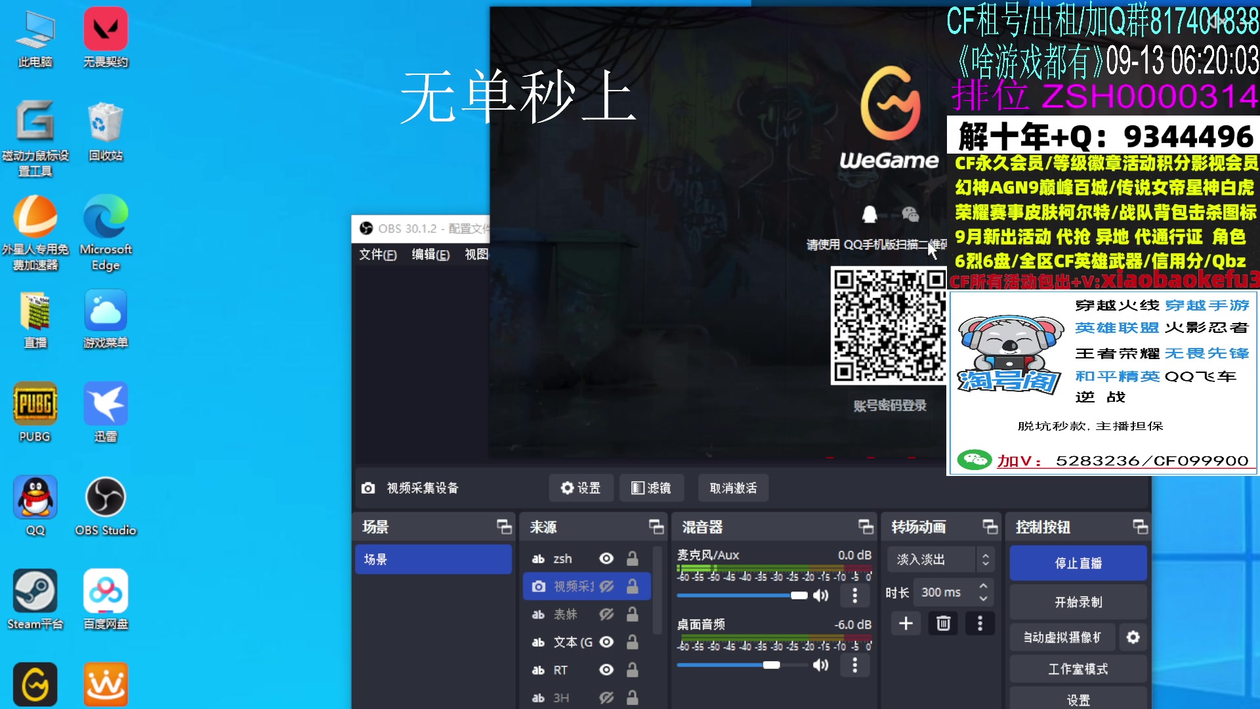
Task: Open the 回收站 recycle bin icon
Action: point(106,131)
